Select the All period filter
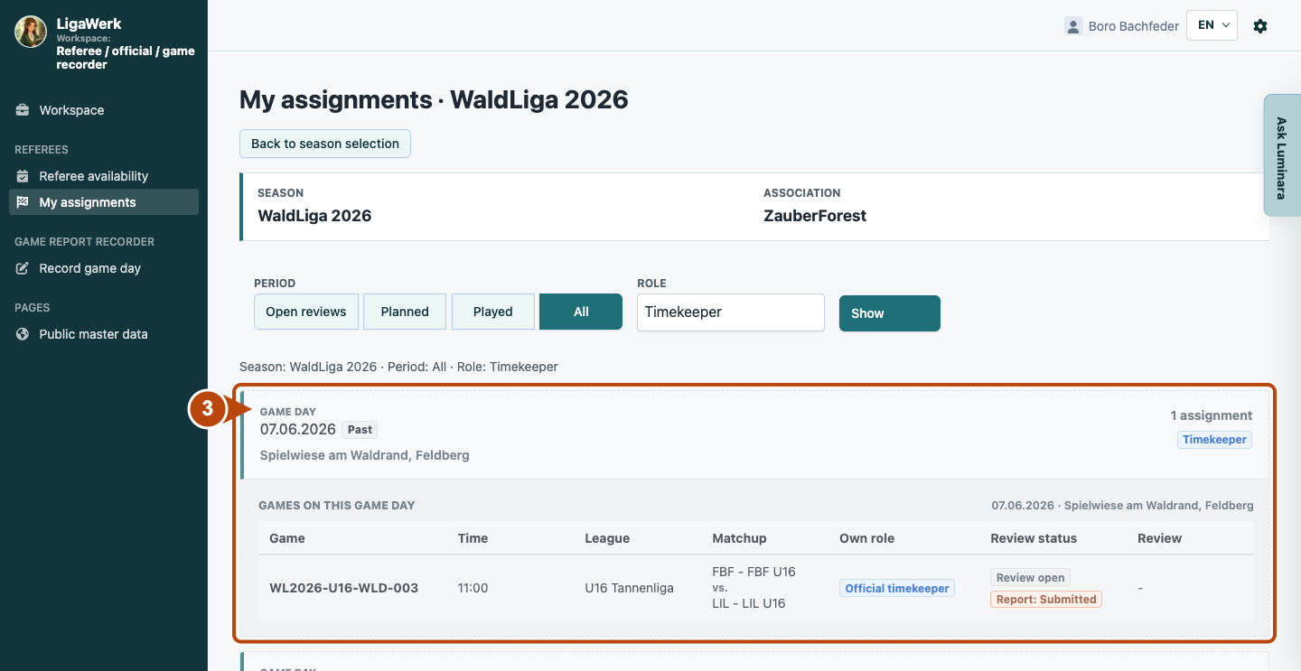The width and height of the screenshot is (1301, 671). (581, 312)
